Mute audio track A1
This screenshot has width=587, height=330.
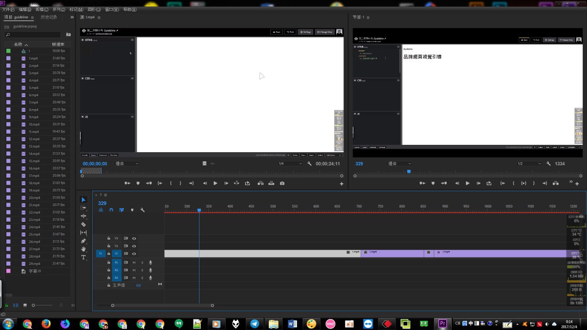click(134, 263)
